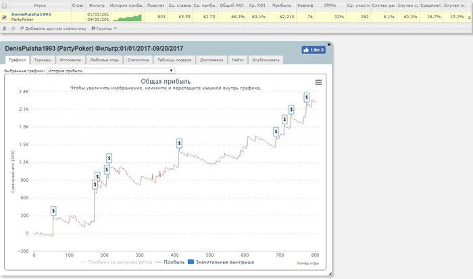473x279 pixels.
Task: Sort by the Ср. ставка column header
Action: (180, 5)
